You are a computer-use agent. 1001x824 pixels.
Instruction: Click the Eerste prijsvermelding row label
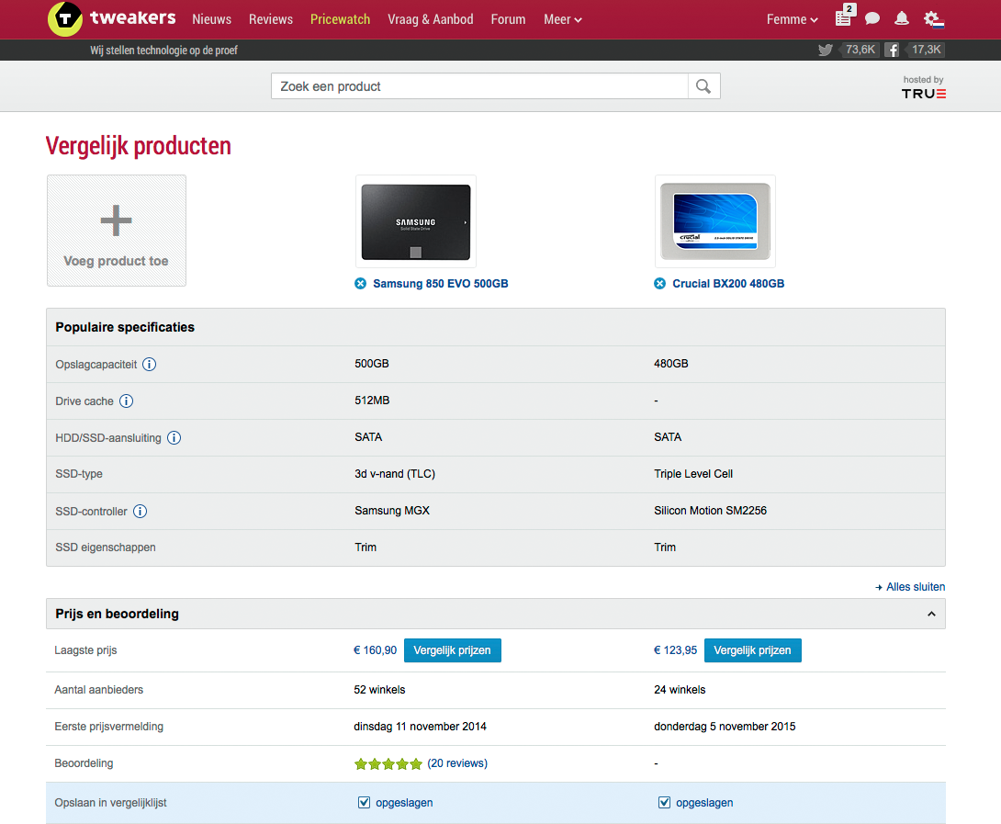point(109,727)
